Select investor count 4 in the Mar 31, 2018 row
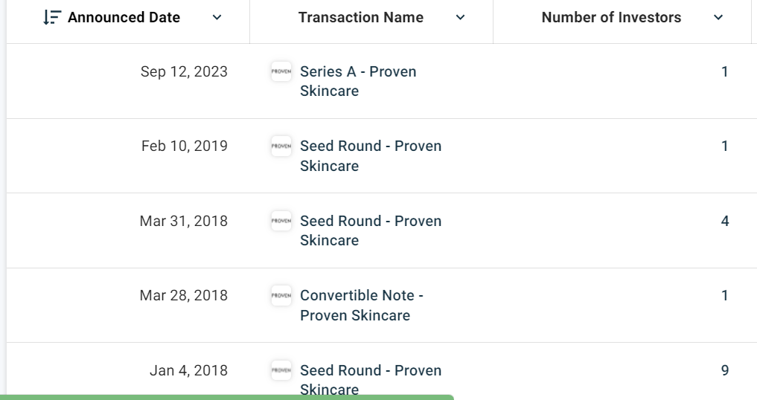The width and height of the screenshot is (757, 400). click(x=725, y=221)
